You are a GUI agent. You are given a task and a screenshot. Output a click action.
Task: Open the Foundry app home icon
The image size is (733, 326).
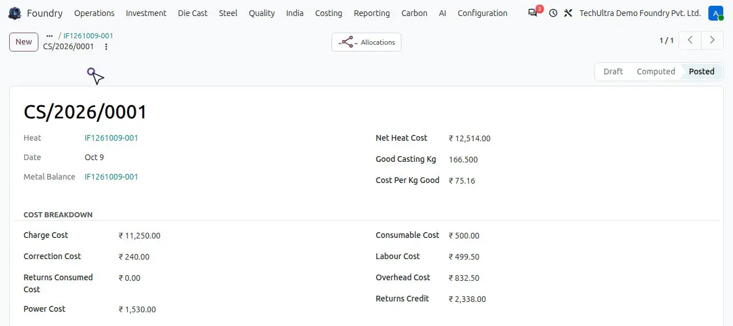click(x=15, y=13)
